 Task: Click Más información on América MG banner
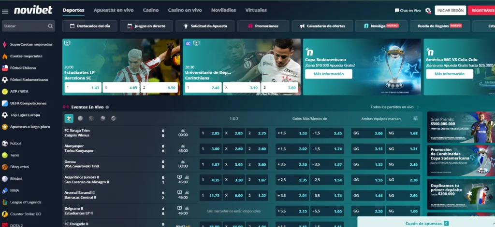pyautogui.click(x=450, y=74)
